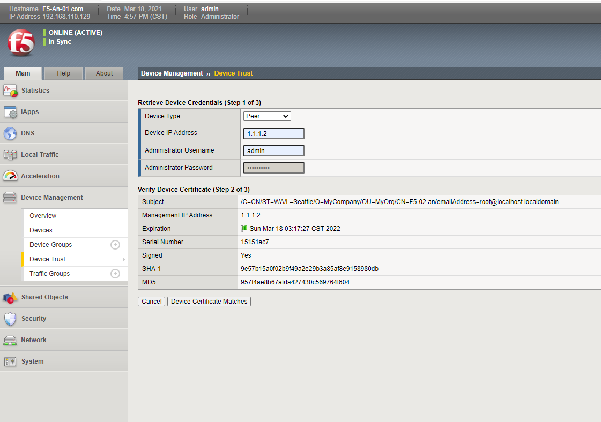This screenshot has width=601, height=422.
Task: Open the Security shield icon
Action: pos(10,319)
